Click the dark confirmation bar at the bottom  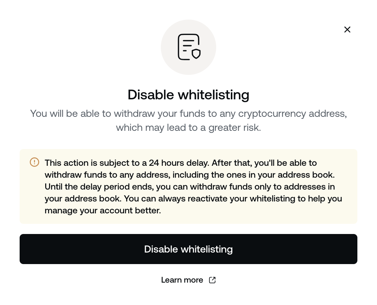pos(188,249)
